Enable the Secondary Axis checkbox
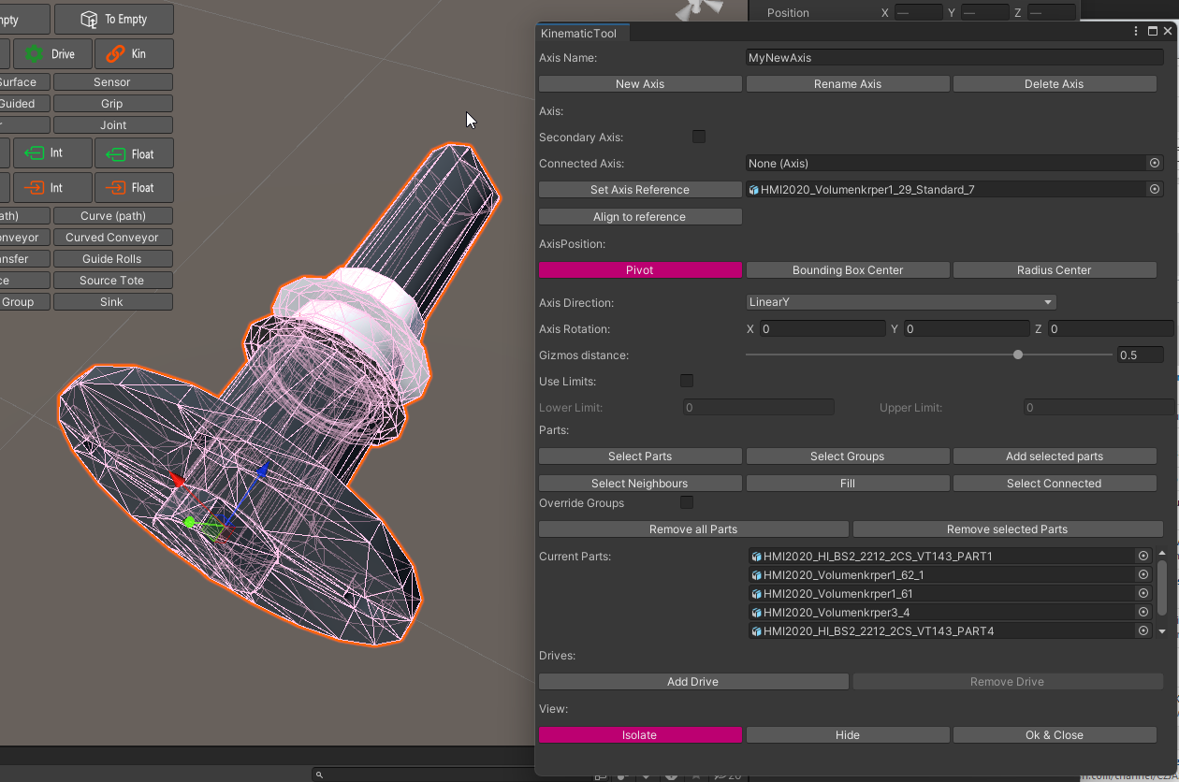Image resolution: width=1179 pixels, height=782 pixels. (699, 137)
